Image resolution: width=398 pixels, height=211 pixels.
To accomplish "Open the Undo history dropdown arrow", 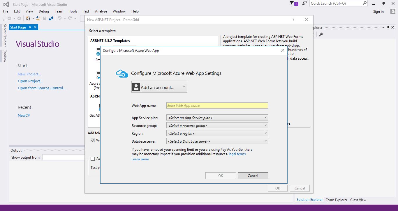I will [64, 18].
